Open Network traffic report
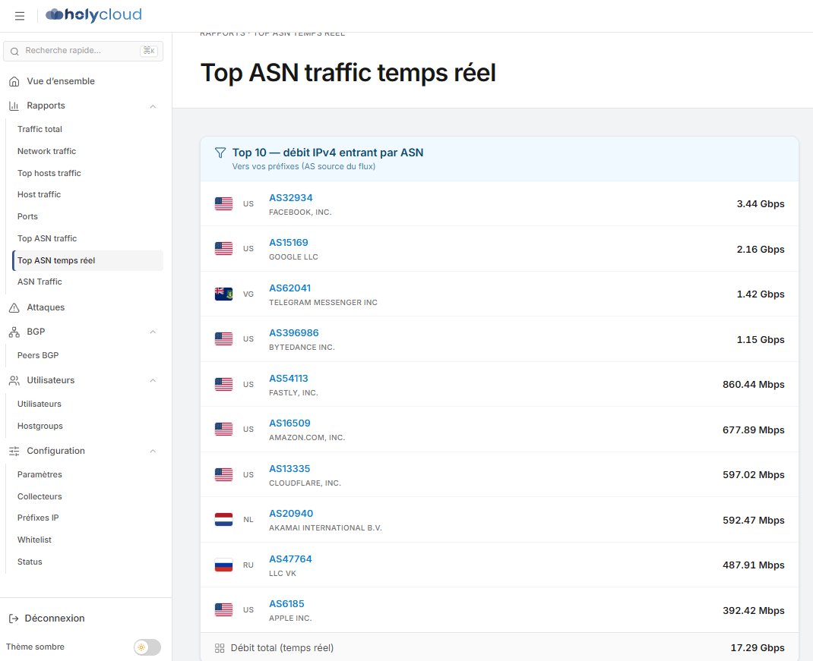813x661 pixels. pyautogui.click(x=46, y=151)
